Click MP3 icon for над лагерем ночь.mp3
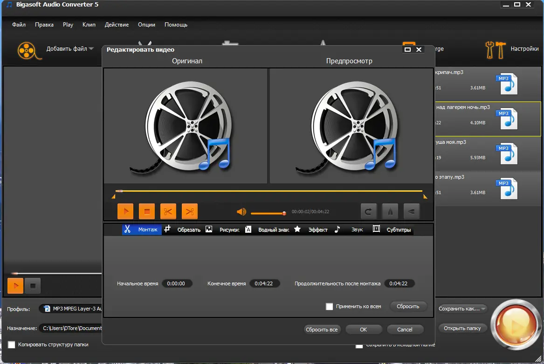Viewport: 544px width, 364px height. coord(507,118)
